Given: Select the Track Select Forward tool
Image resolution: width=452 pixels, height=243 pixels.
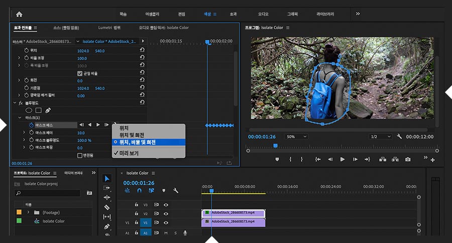Looking at the screenshot, I should coord(106,188).
